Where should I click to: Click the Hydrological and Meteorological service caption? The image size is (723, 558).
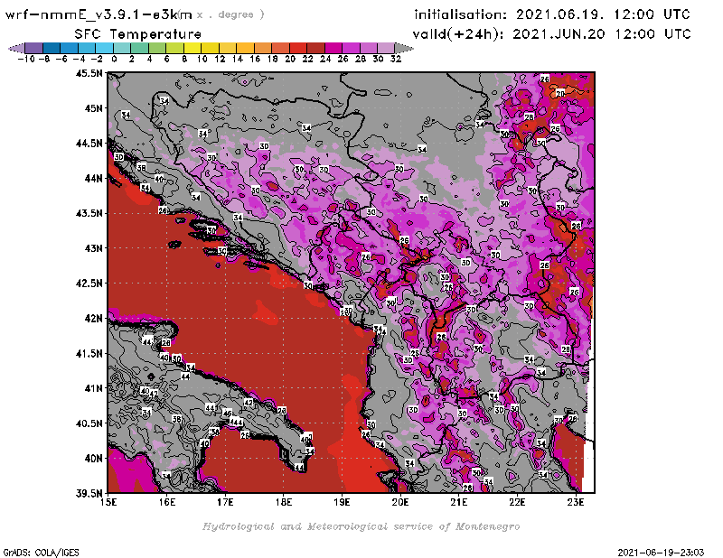(x=361, y=525)
